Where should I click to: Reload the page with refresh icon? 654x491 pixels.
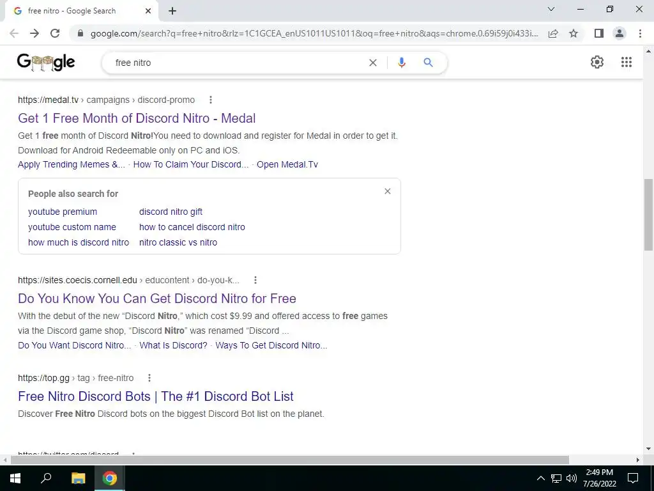(55, 33)
